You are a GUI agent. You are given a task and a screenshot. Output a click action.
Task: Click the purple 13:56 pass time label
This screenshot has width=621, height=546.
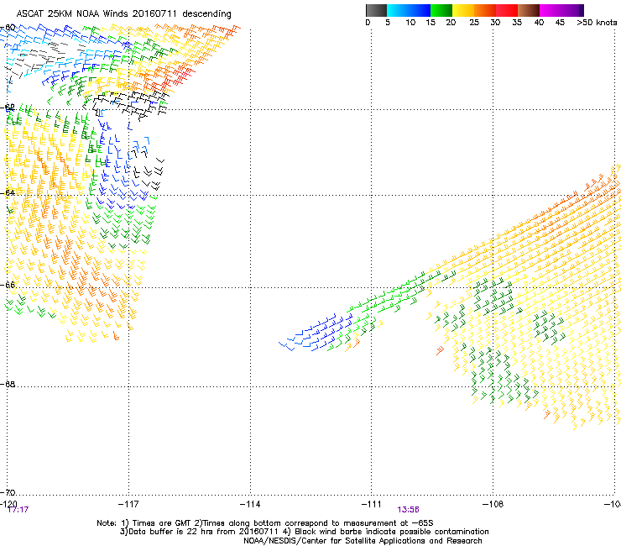(x=409, y=510)
